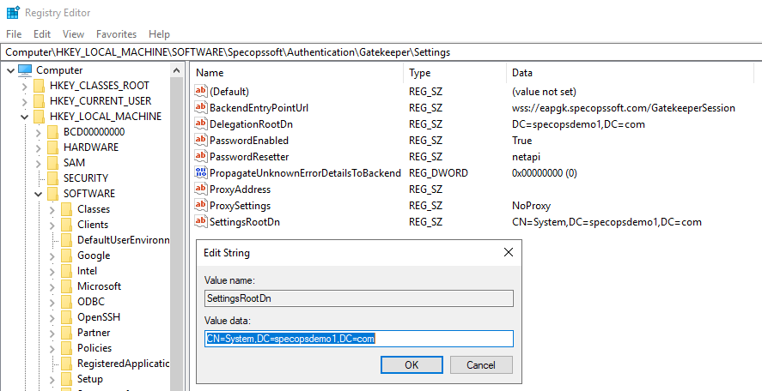Click the Registry Editor title bar icon
Screen dimensions: 762x391
[x=13, y=13]
